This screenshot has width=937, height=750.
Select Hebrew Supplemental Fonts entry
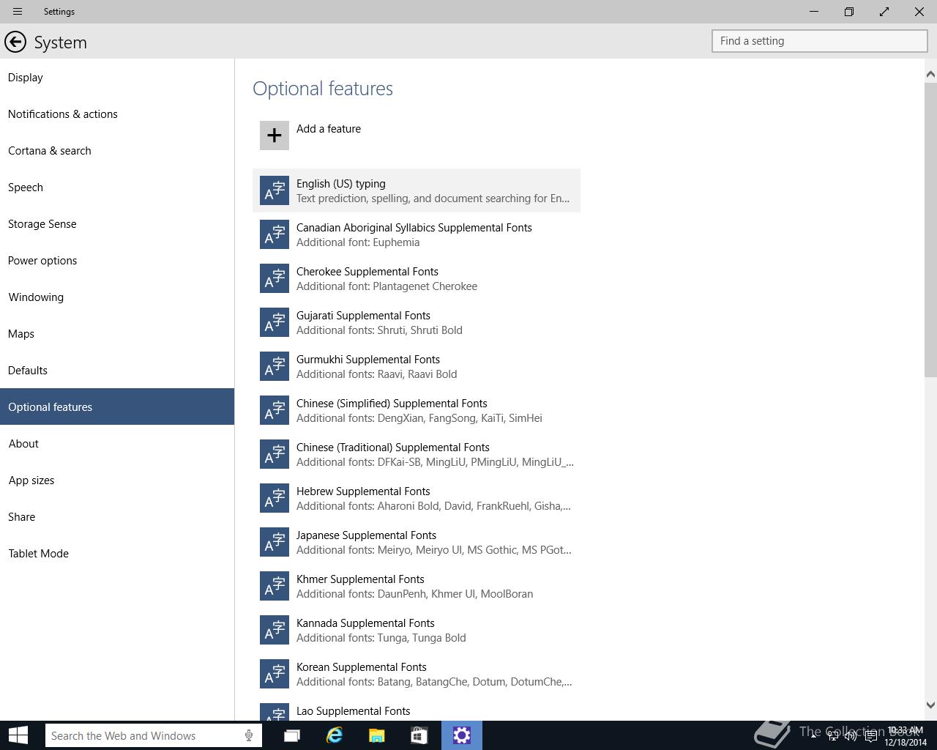[x=417, y=498]
